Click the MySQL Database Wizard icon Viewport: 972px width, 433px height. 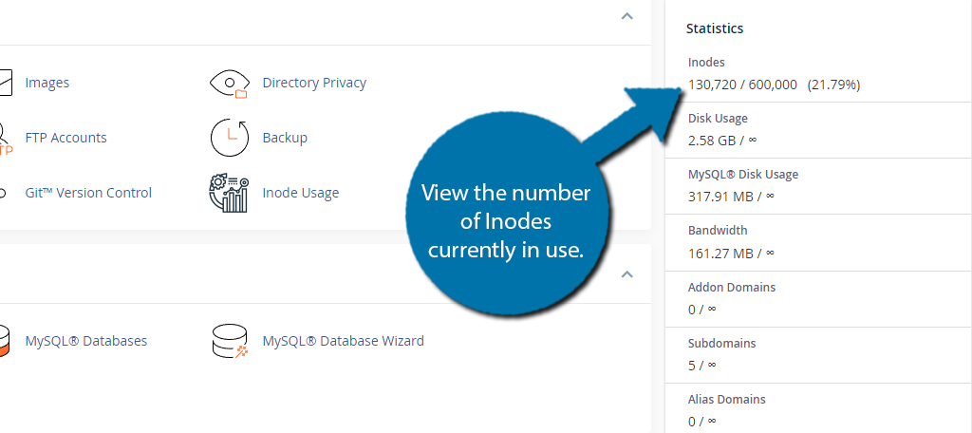pos(230,341)
